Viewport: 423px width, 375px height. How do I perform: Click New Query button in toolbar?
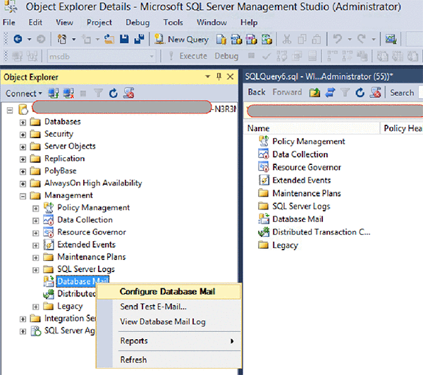click(182, 39)
